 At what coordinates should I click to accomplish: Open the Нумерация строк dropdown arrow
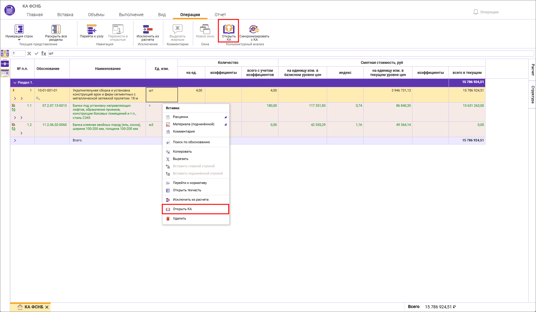[19, 40]
